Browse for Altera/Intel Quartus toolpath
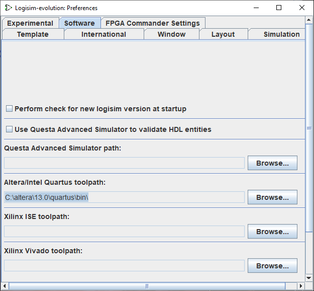 tap(272, 197)
